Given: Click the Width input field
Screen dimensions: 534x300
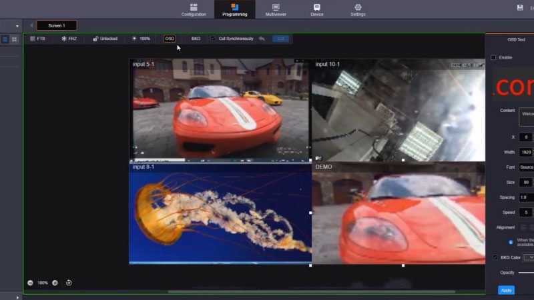Looking at the screenshot, I should [526, 152].
